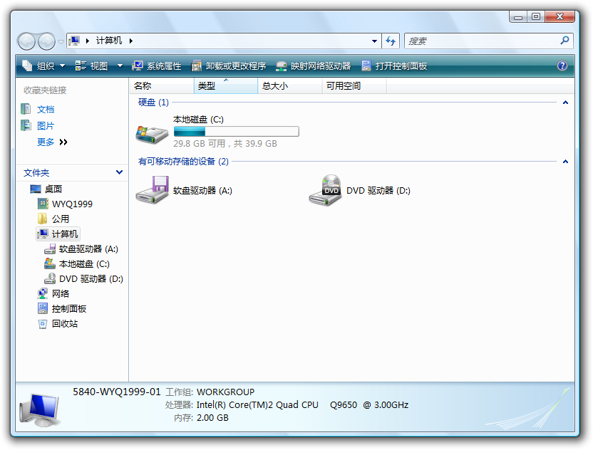Click 打开控制面板 in toolbar

(x=394, y=66)
